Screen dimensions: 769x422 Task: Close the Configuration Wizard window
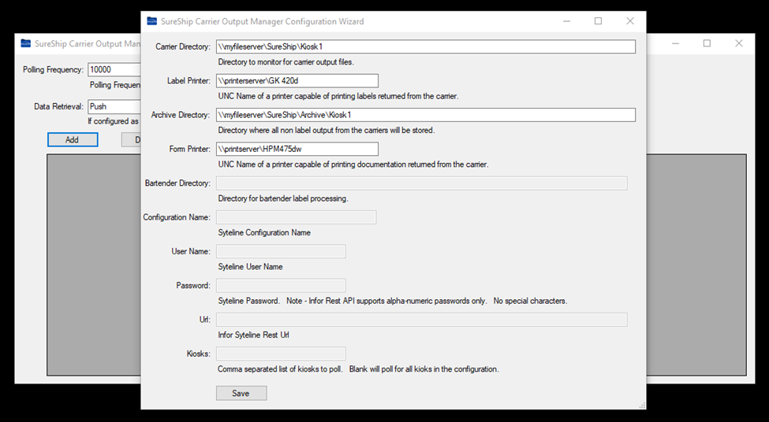click(629, 21)
